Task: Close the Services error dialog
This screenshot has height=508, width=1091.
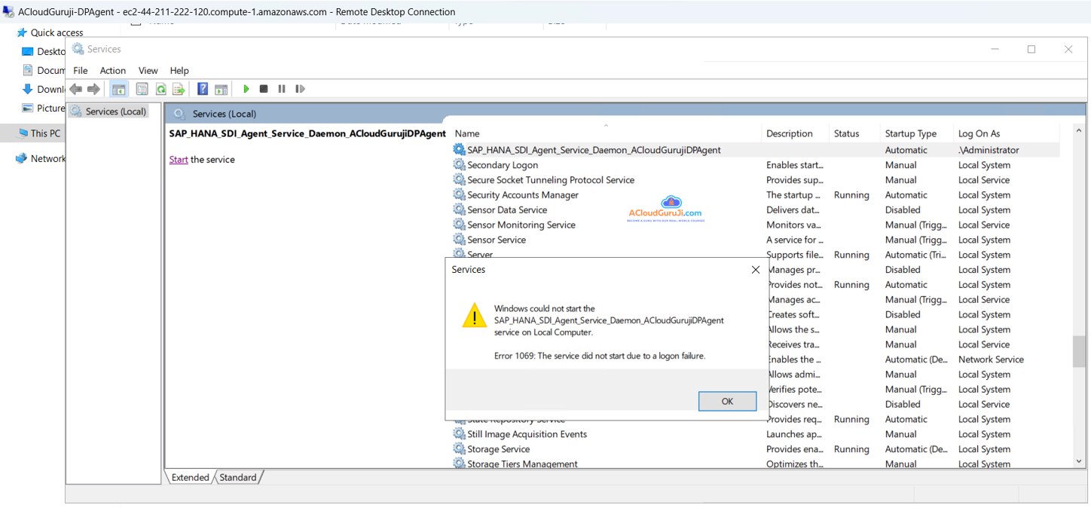Action: (756, 270)
